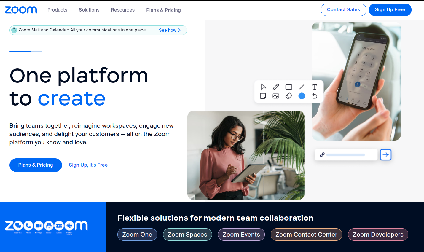Choose the rectangle shape tool
The image size is (424, 252).
(x=289, y=87)
